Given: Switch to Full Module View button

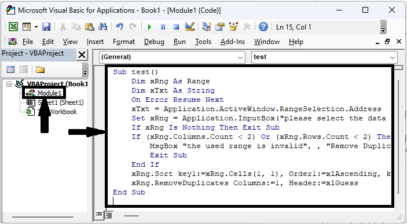Looking at the screenshot, I should click(x=109, y=215).
